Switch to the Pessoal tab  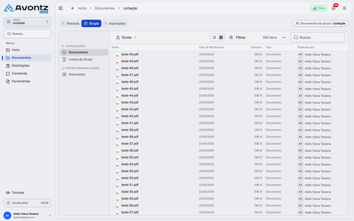click(x=70, y=23)
